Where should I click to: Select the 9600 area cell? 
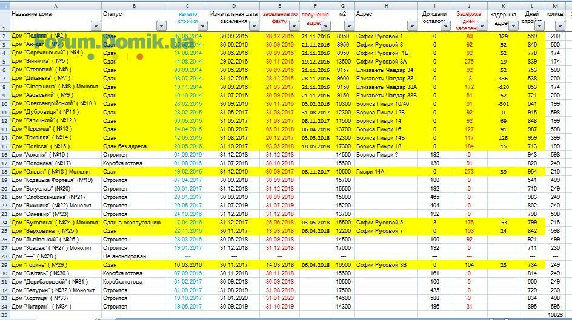coord(343,78)
